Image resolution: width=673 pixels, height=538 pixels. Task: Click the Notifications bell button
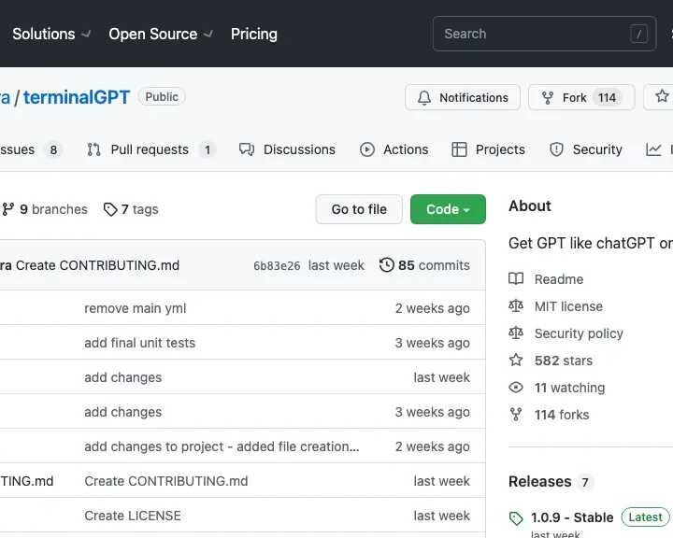463,97
